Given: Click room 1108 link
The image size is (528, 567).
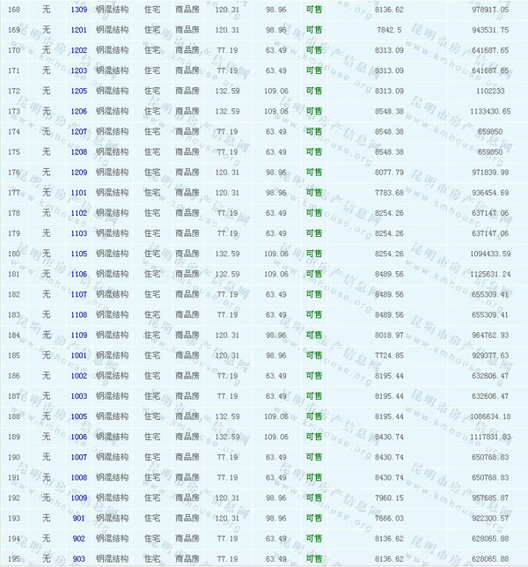Looking at the screenshot, I should coord(78,314).
